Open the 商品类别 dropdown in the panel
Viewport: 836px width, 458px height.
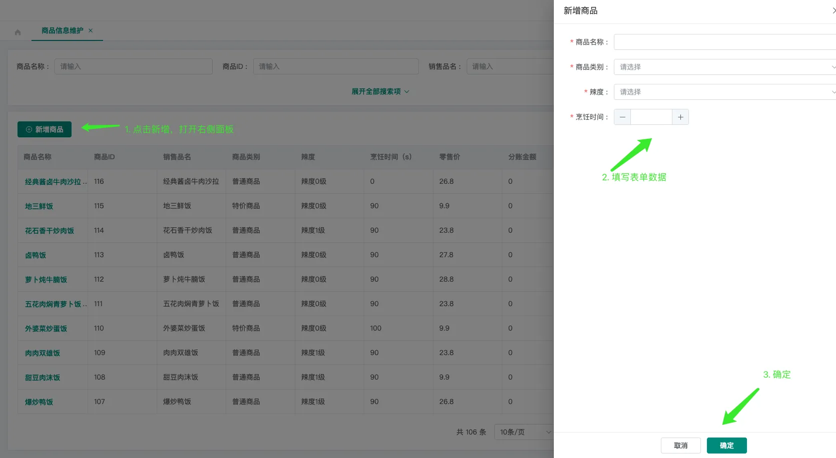(725, 67)
